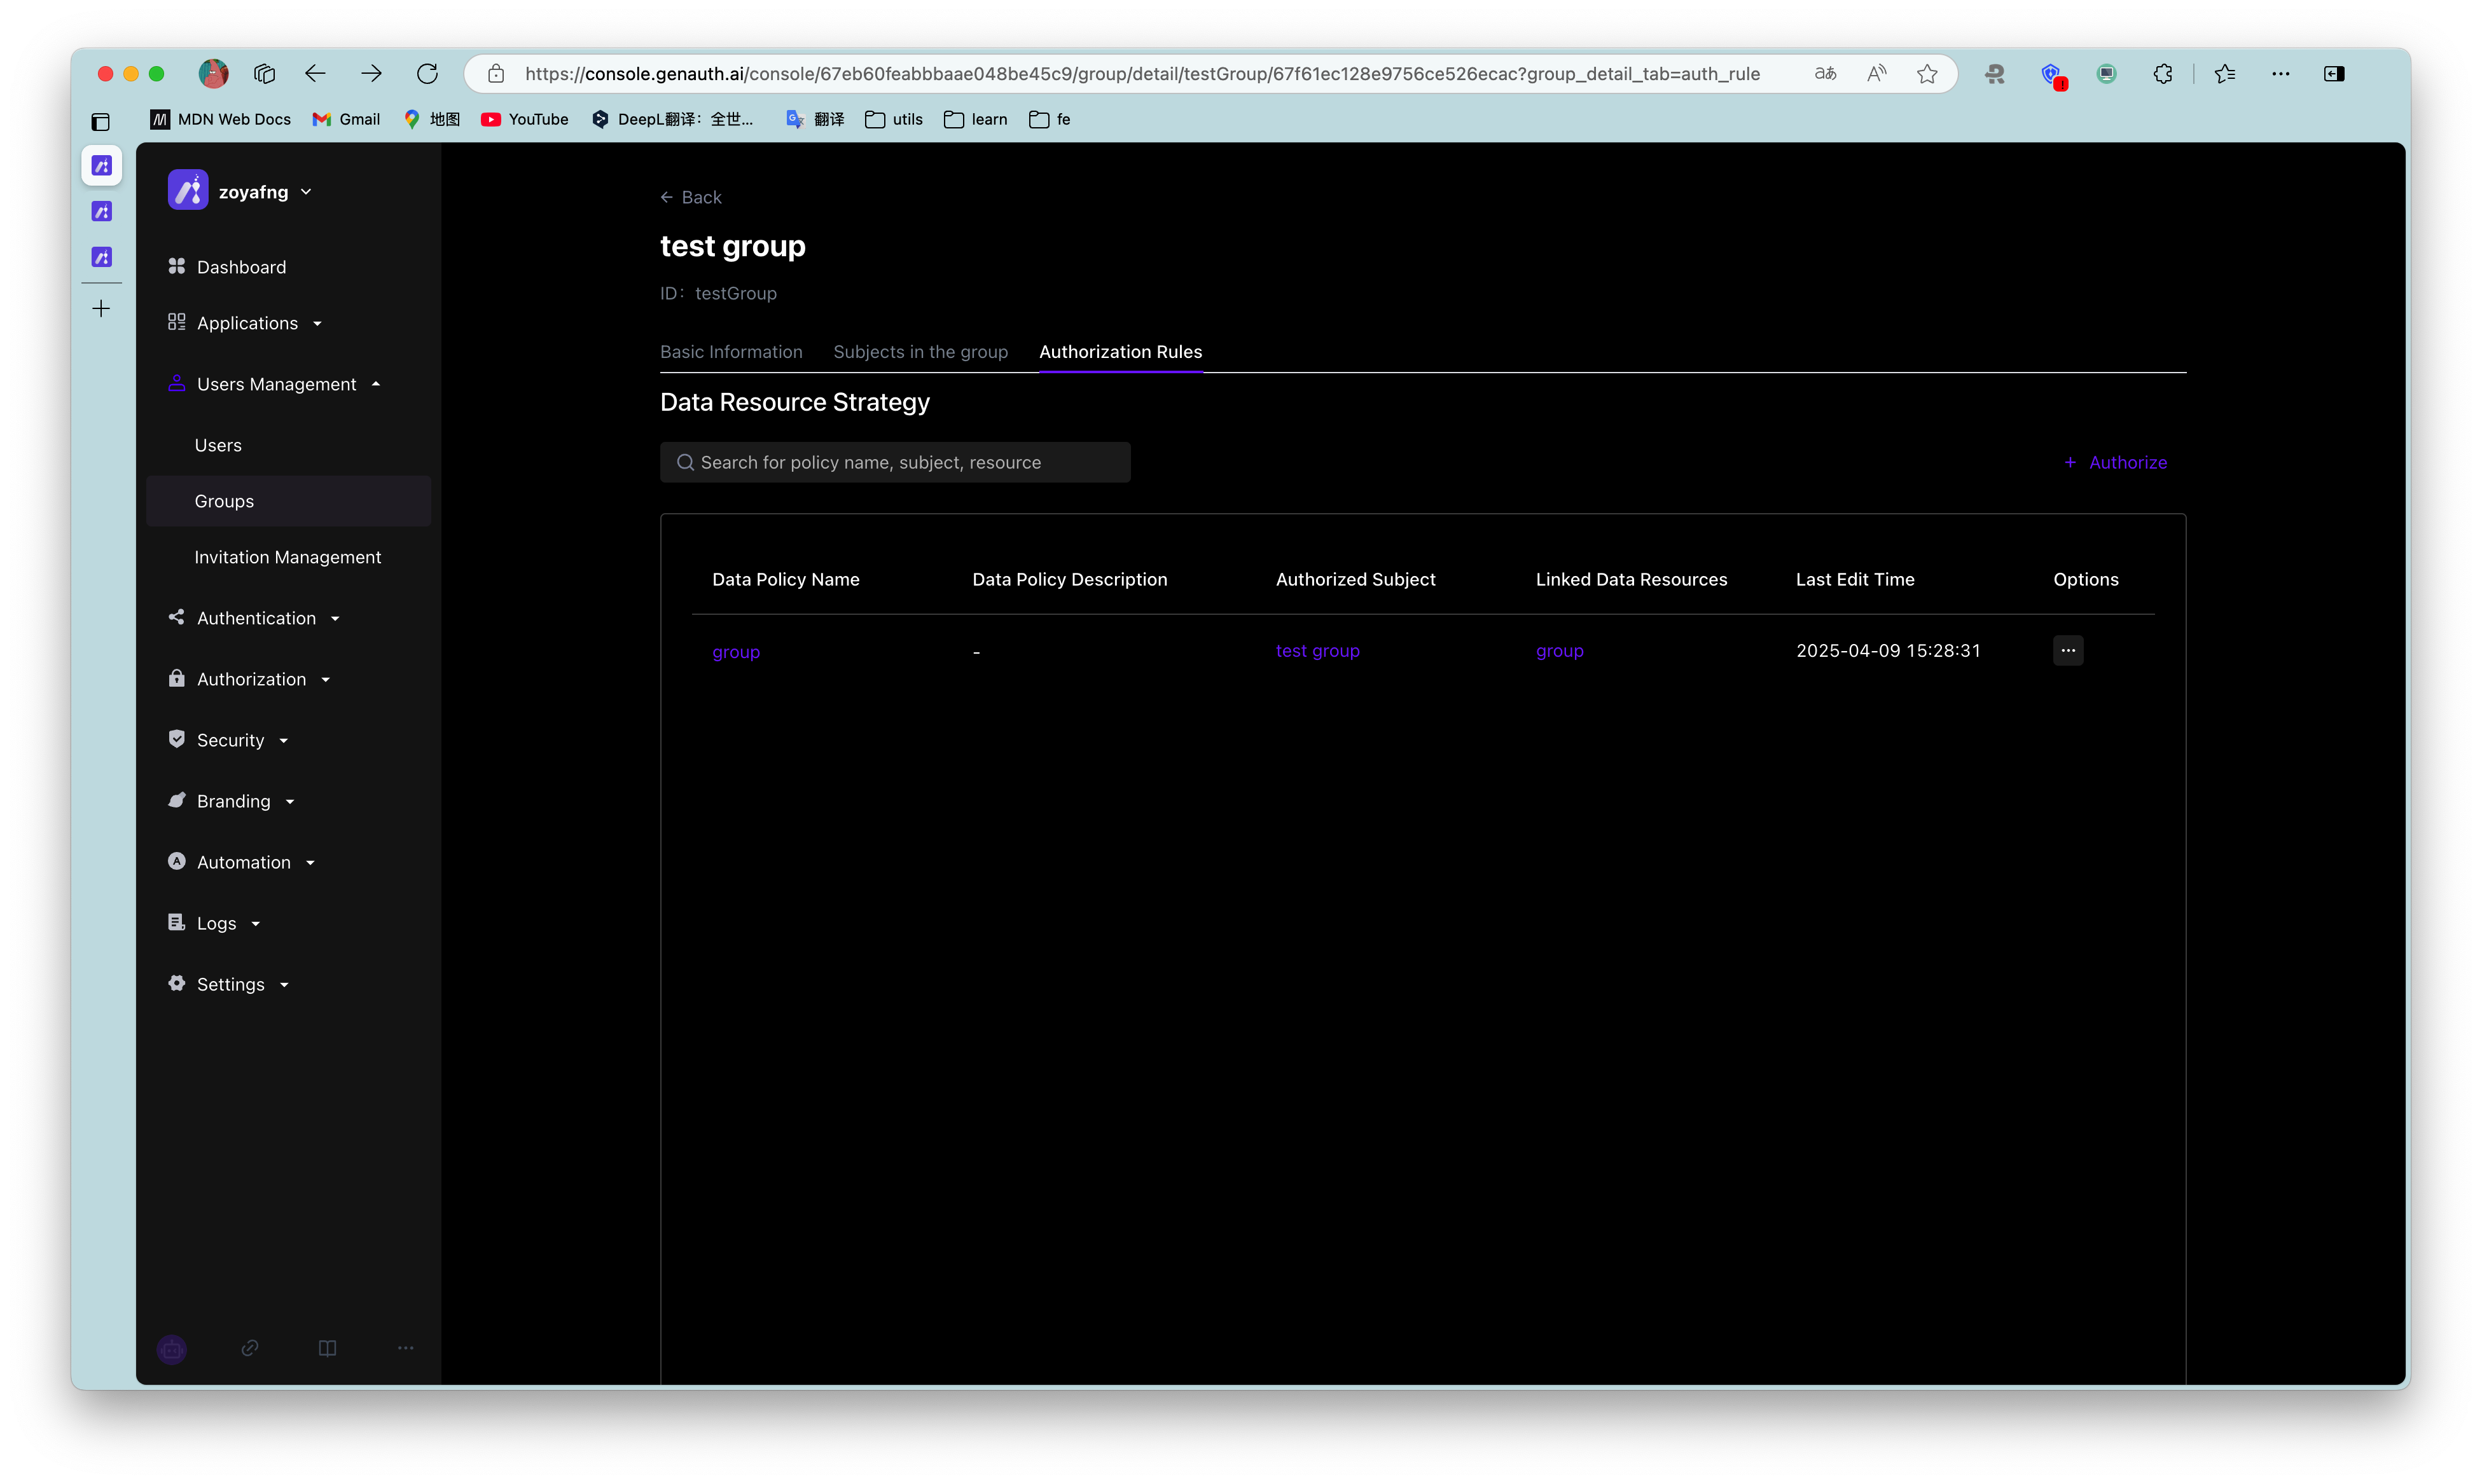This screenshot has width=2482, height=1484.
Task: Open the Gmail bookmark
Action: click(346, 119)
